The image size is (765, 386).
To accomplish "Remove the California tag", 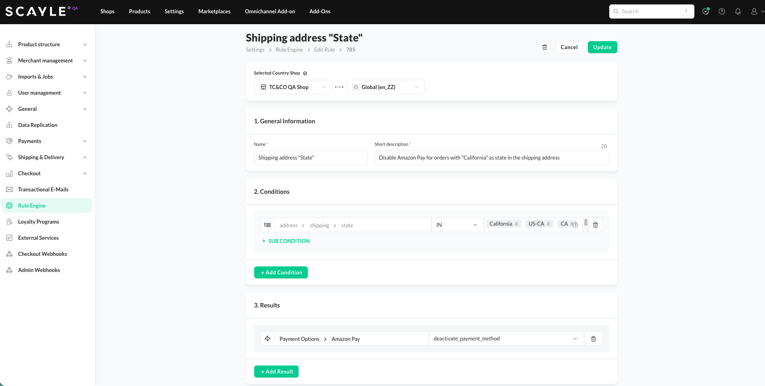I will click(x=516, y=224).
